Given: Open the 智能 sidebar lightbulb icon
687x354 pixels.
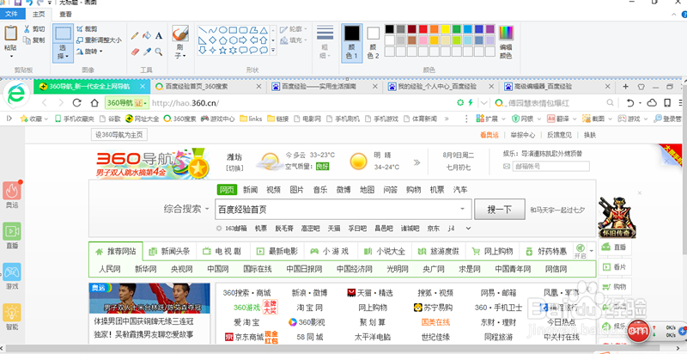Looking at the screenshot, I should point(12,313).
